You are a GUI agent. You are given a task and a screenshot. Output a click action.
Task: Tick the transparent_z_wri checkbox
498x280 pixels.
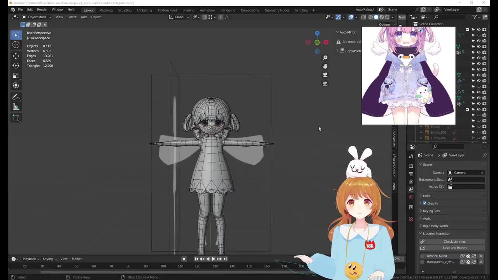pos(423,262)
